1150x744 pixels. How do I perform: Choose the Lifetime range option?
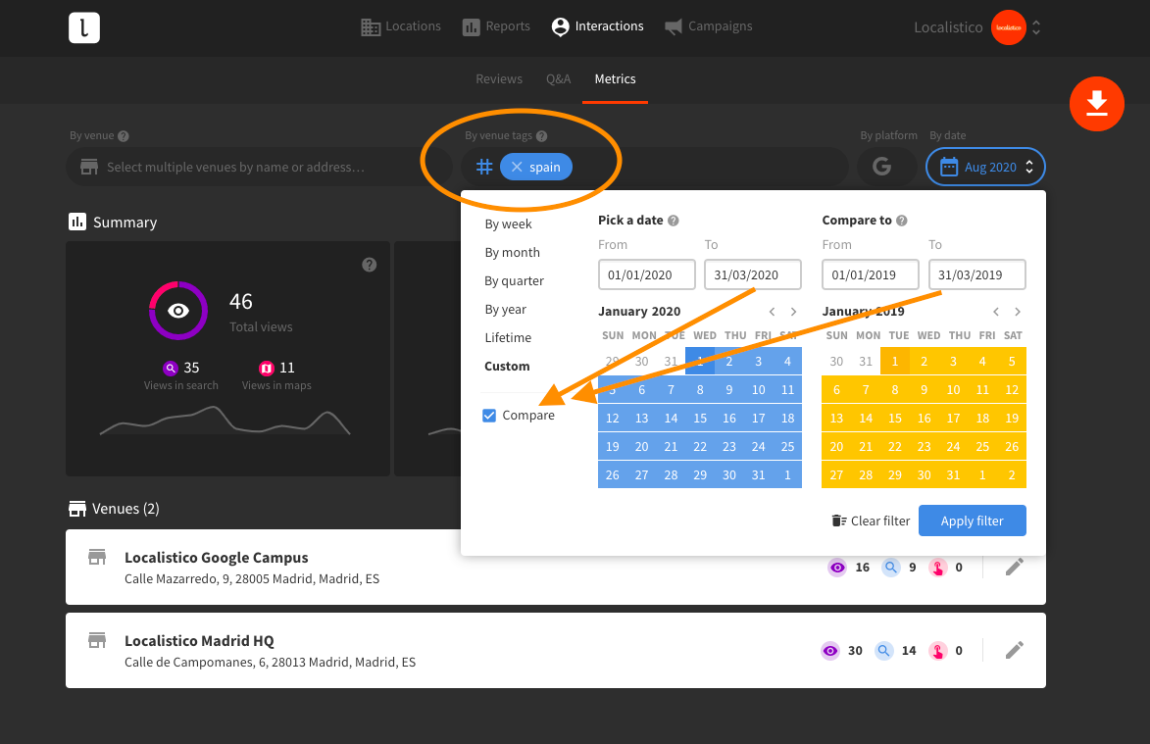[508, 338]
